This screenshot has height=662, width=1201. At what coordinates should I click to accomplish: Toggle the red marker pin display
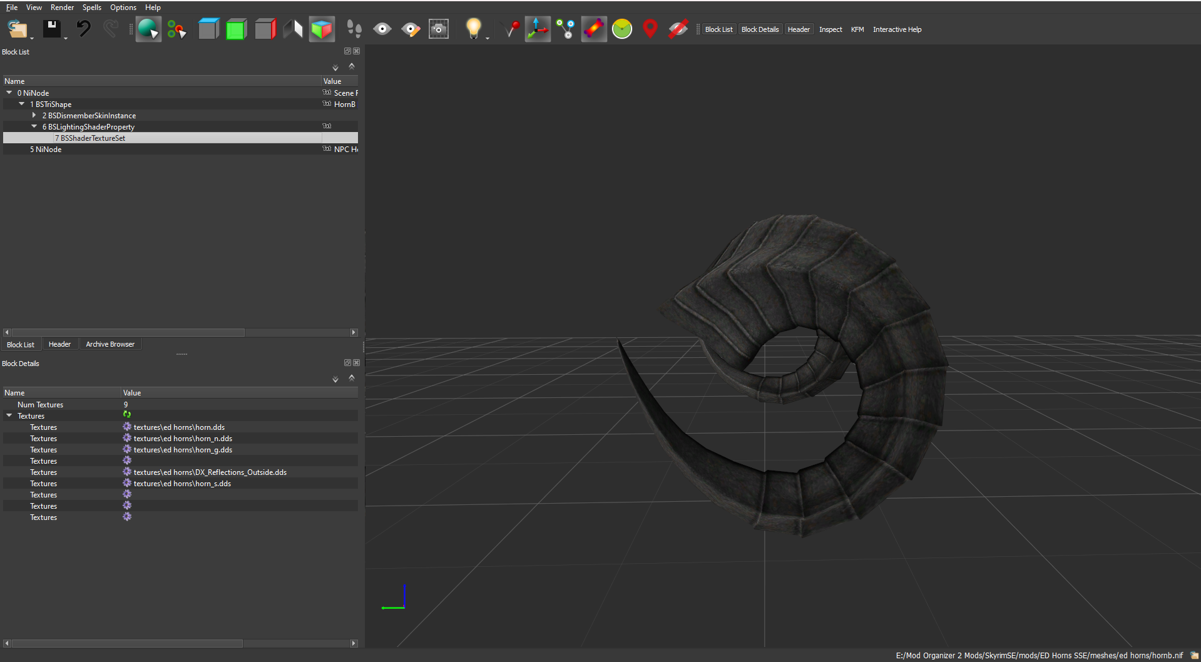tap(650, 29)
